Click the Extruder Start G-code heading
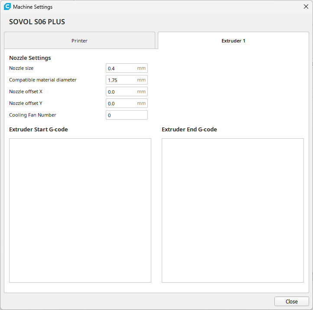313x310 pixels. [x=38, y=129]
